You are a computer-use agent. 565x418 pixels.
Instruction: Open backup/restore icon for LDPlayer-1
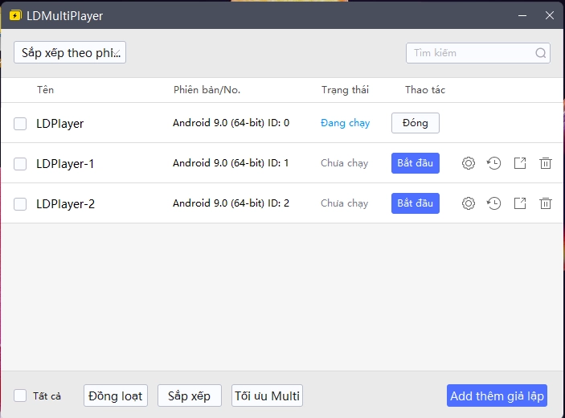tap(494, 163)
